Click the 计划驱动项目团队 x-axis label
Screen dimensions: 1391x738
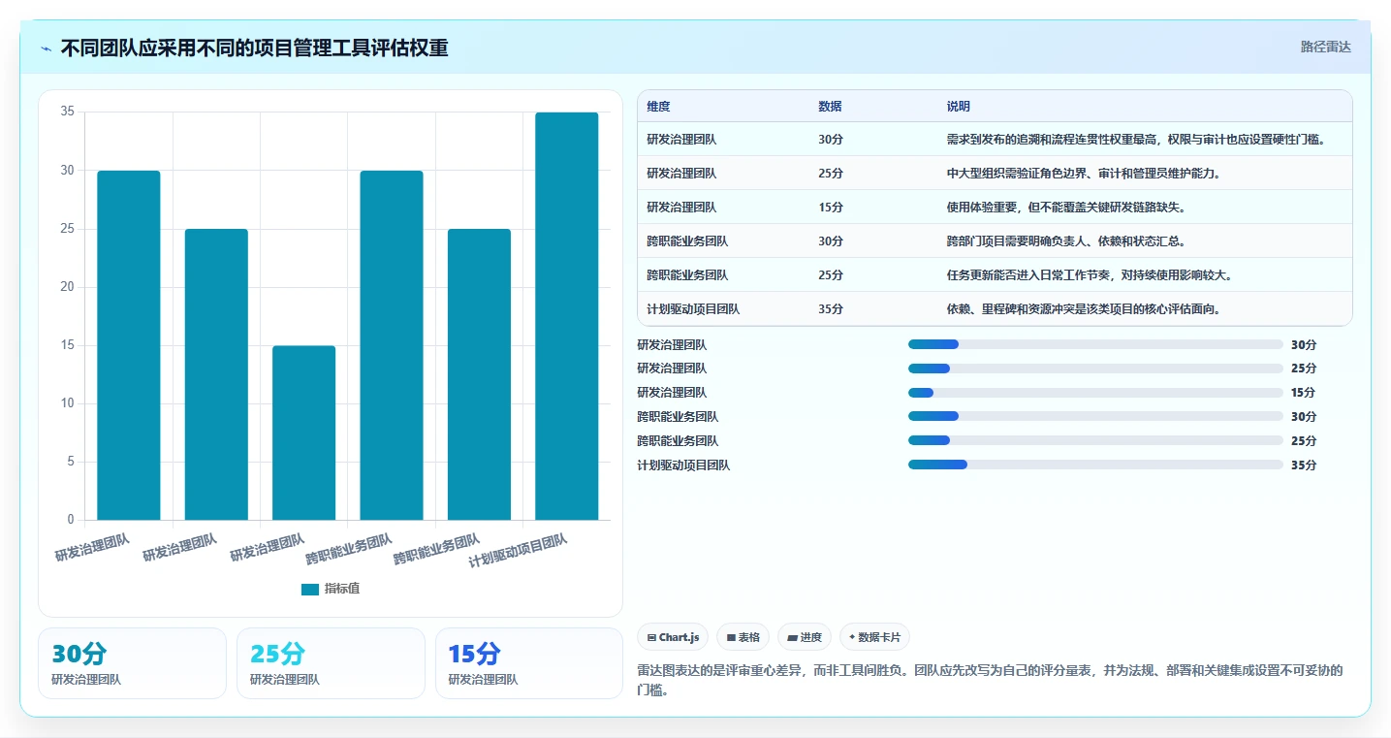[519, 550]
